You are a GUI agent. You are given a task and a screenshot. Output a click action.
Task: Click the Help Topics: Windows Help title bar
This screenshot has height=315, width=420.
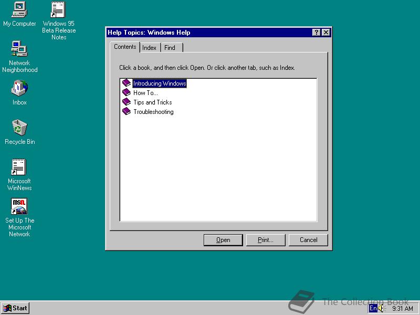pos(209,33)
